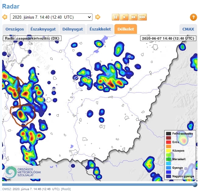Click the Radar page heading
198x191 pixels.
(11, 6)
